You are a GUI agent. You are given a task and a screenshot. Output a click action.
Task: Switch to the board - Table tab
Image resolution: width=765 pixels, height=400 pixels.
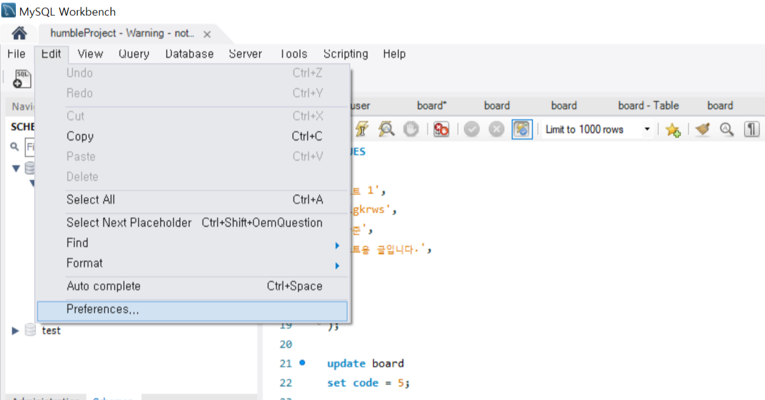coord(649,105)
